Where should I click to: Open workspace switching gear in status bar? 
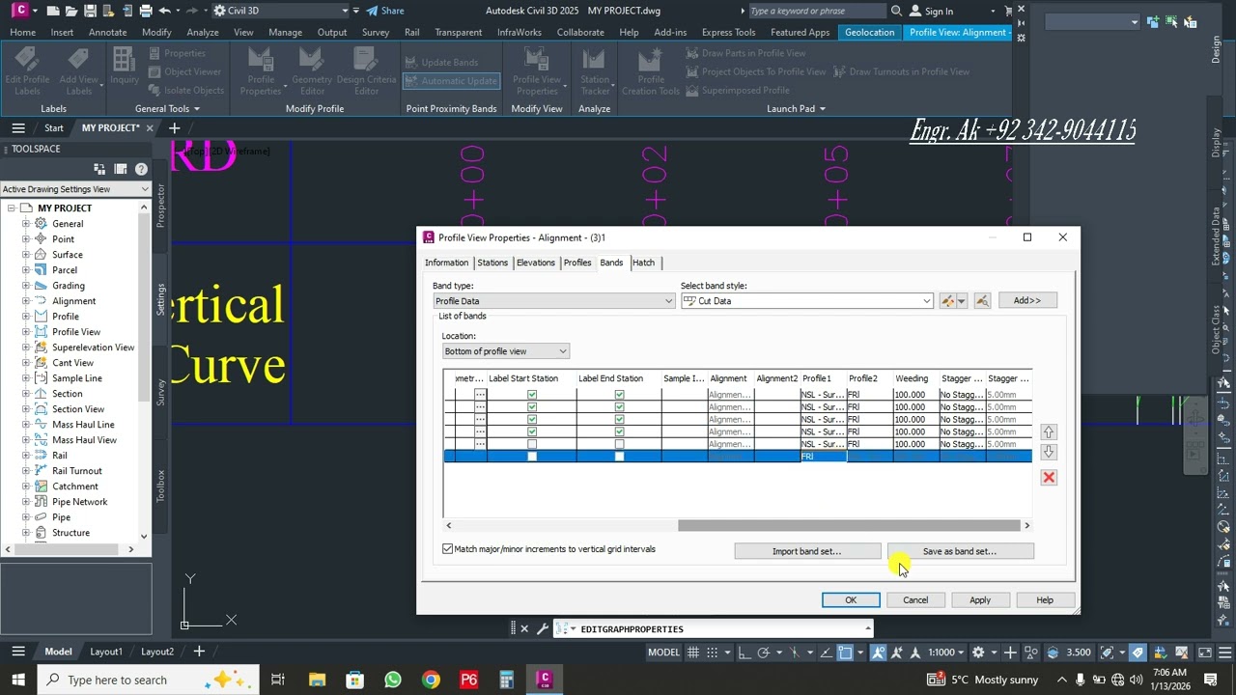[978, 653]
